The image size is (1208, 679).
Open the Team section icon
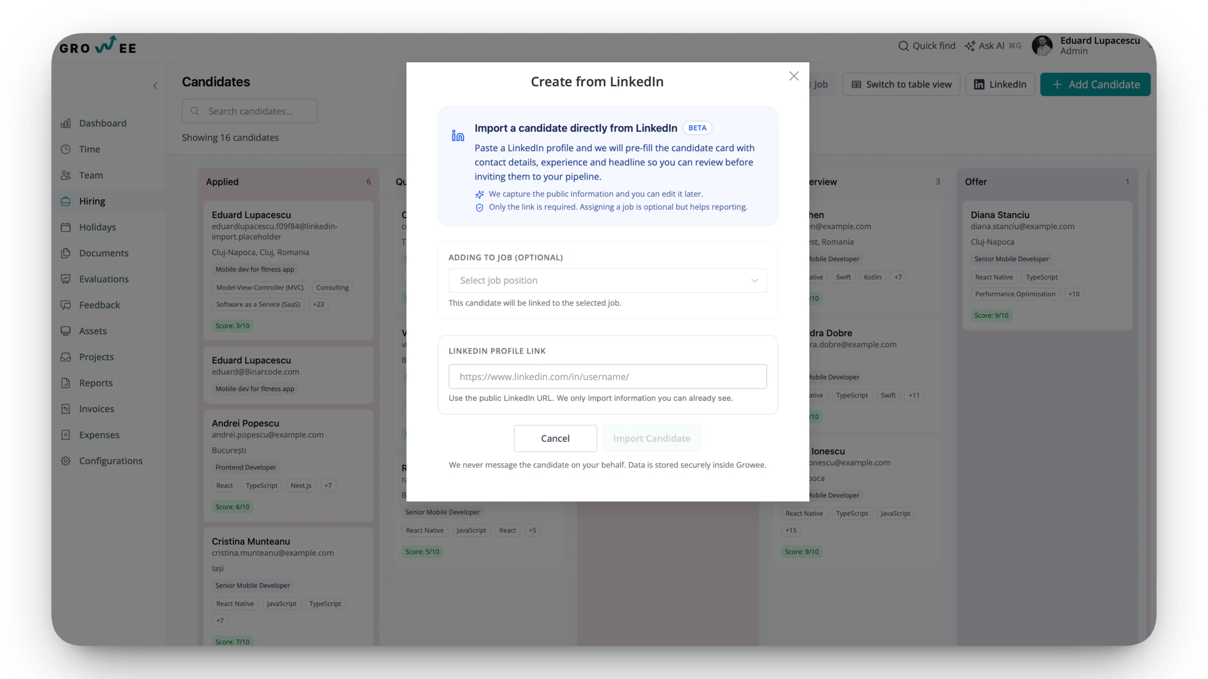click(x=66, y=175)
